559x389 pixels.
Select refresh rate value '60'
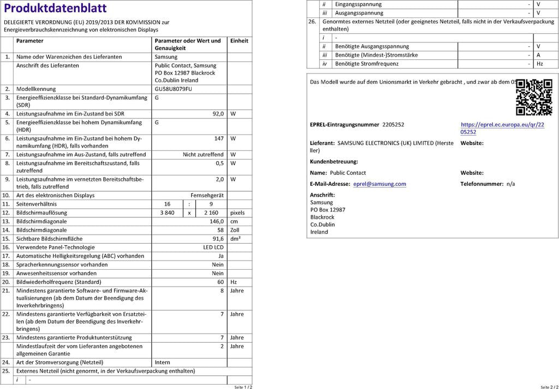tap(221, 282)
